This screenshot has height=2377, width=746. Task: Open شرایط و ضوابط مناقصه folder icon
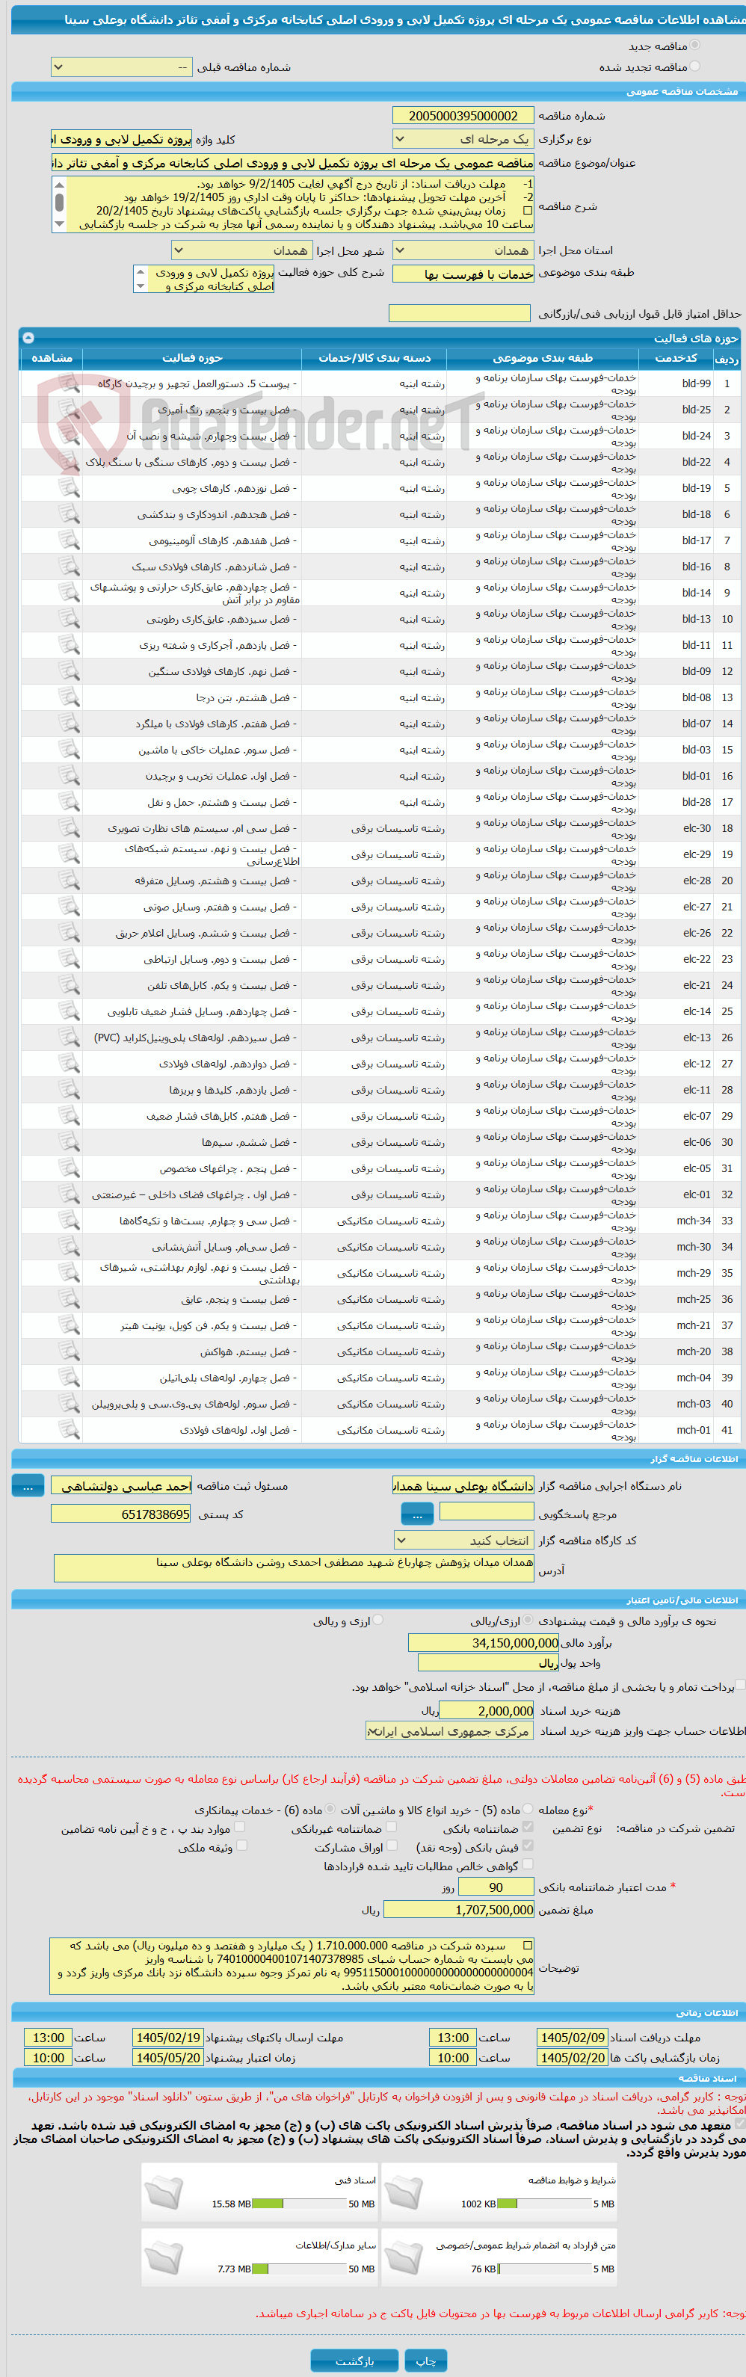[x=404, y=2192]
